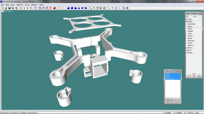
Task: Select the blue sphere primitive icon
Action: point(72,8)
